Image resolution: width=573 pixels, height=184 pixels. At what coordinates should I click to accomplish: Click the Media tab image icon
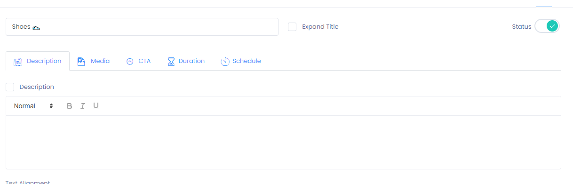pyautogui.click(x=81, y=61)
